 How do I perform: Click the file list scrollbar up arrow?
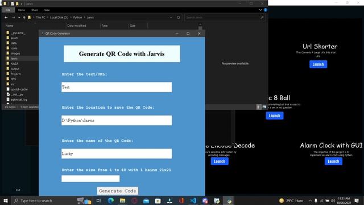pyautogui.click(x=200, y=24)
